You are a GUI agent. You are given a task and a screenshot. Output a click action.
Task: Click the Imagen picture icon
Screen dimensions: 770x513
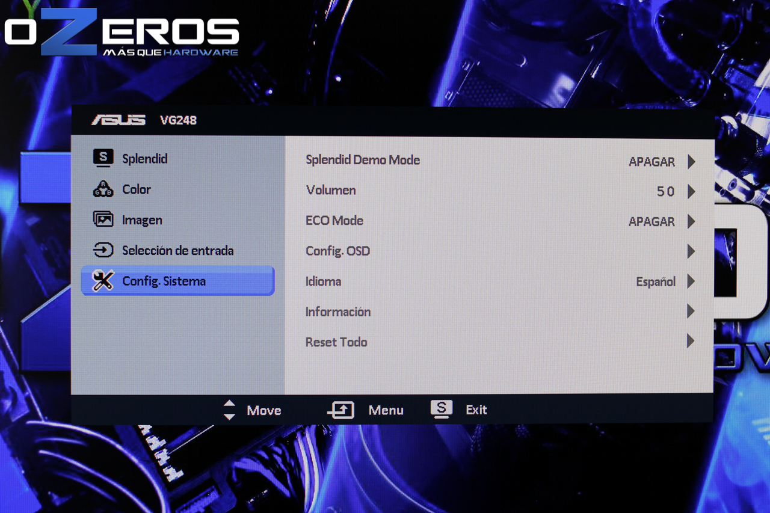(x=103, y=220)
